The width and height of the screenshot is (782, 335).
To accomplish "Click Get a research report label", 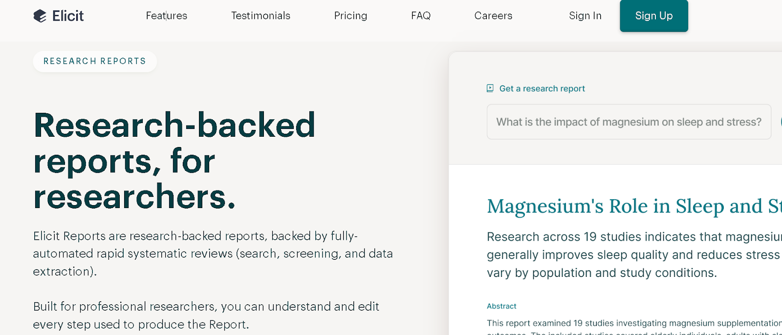I will 542,88.
